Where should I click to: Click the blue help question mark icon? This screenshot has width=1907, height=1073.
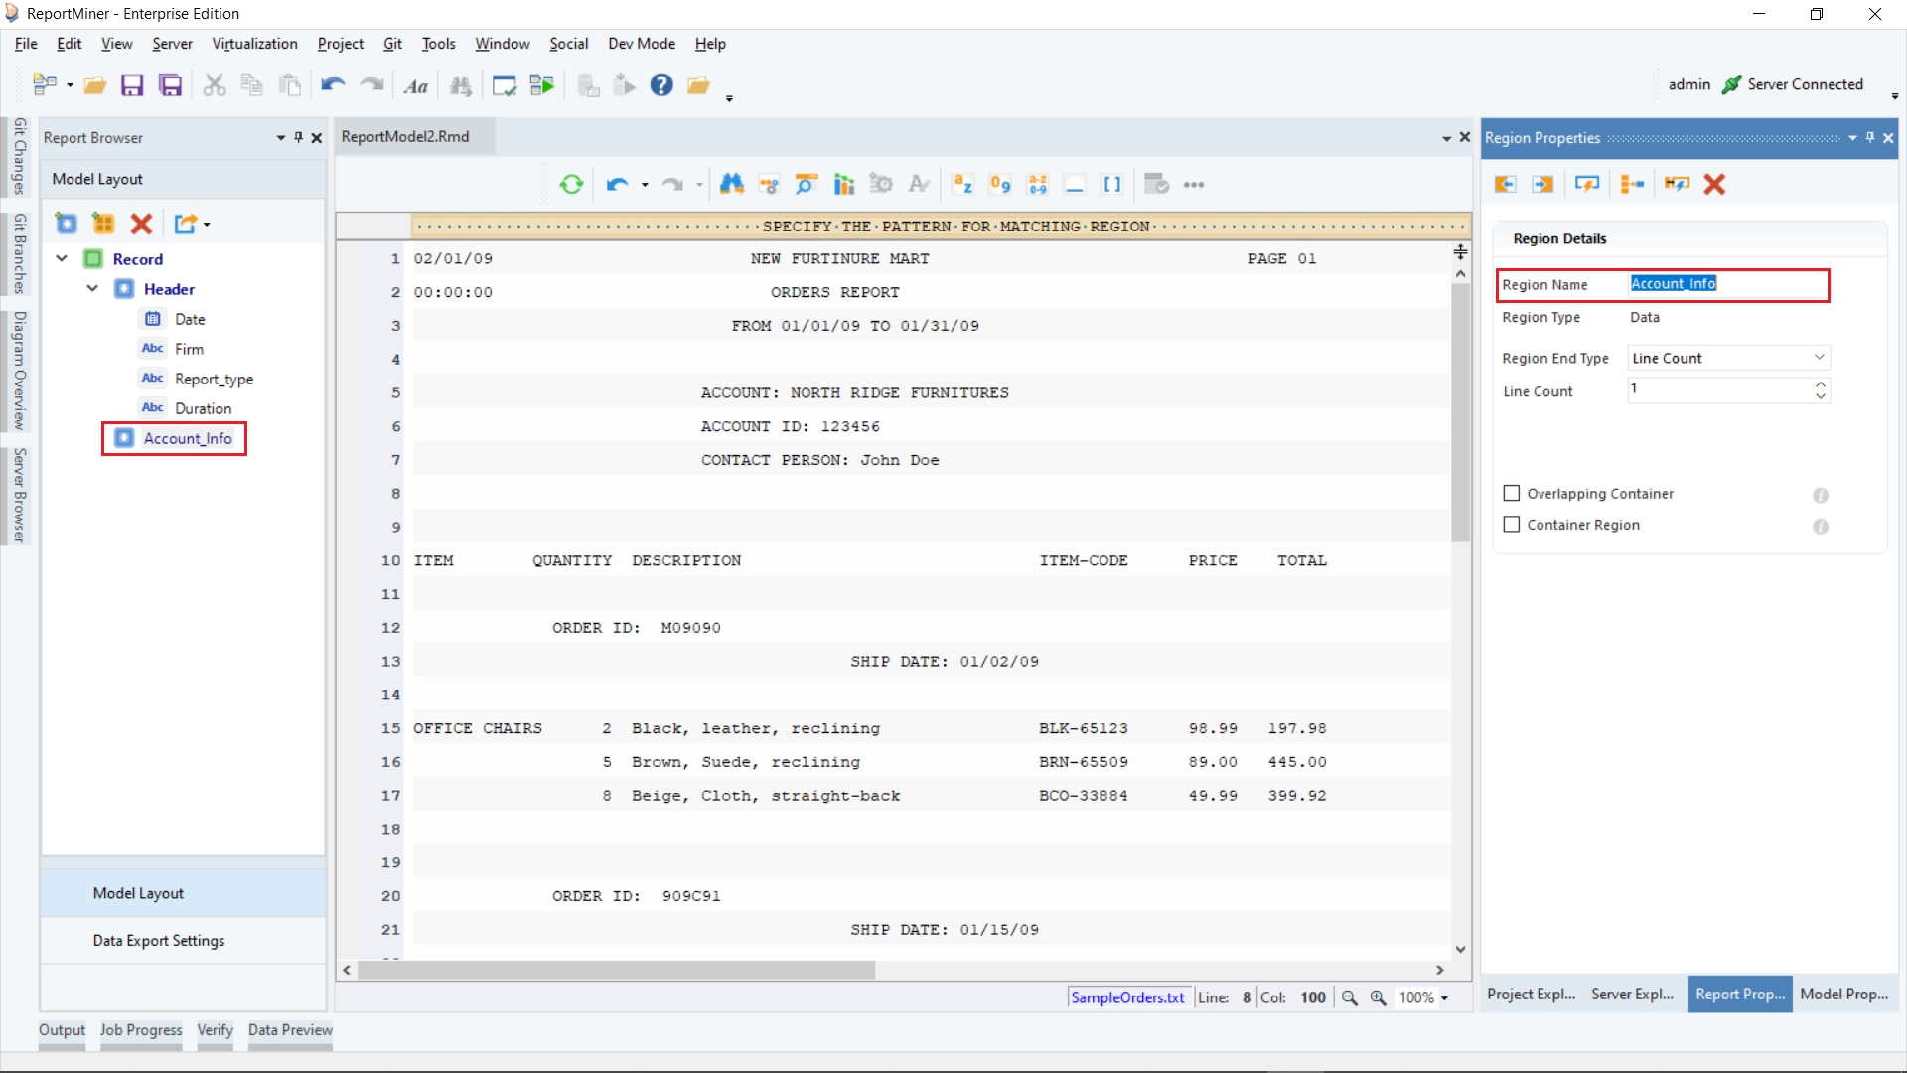[x=661, y=85]
